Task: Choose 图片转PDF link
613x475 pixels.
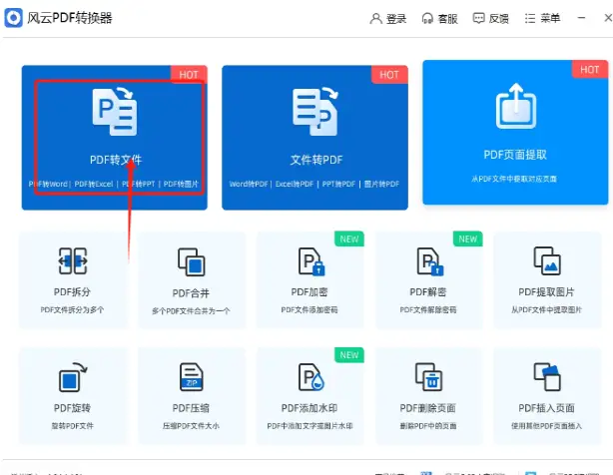Action: 381,184
